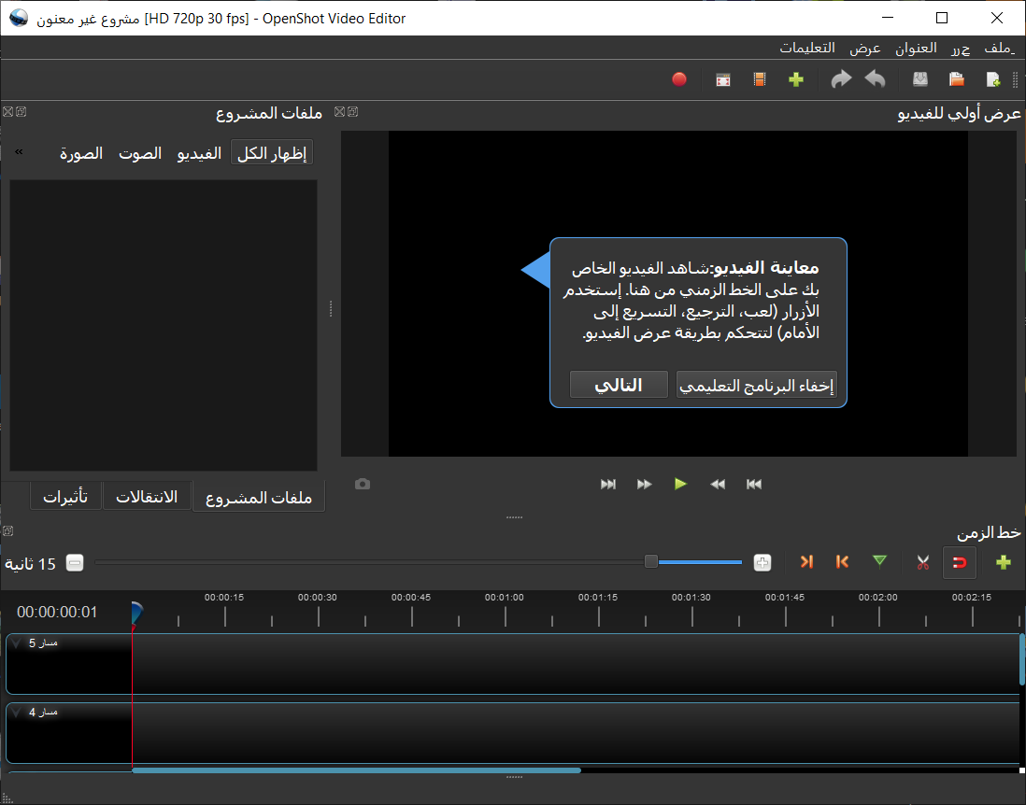Click the redo arrow in toolbar
This screenshot has width=1026, height=805.
point(841,79)
